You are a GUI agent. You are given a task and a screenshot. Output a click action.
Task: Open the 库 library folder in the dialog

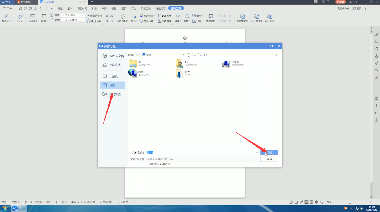pyautogui.click(x=139, y=63)
